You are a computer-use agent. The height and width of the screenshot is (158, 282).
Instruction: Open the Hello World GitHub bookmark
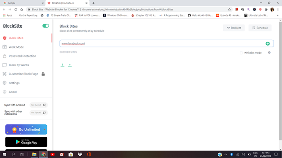200,15
